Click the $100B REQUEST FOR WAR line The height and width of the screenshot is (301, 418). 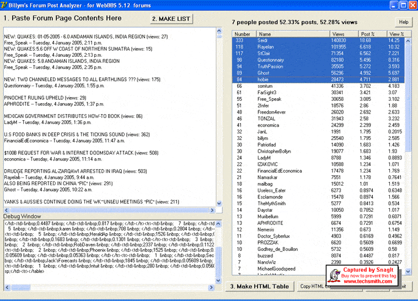(x=81, y=153)
